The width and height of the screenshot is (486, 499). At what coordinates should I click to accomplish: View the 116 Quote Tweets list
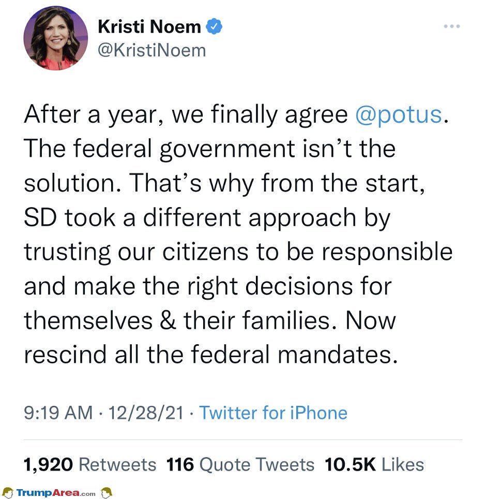[240, 464]
